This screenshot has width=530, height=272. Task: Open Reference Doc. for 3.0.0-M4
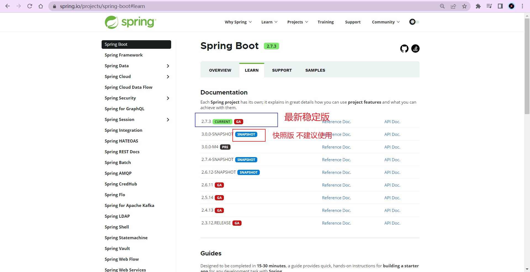point(336,147)
